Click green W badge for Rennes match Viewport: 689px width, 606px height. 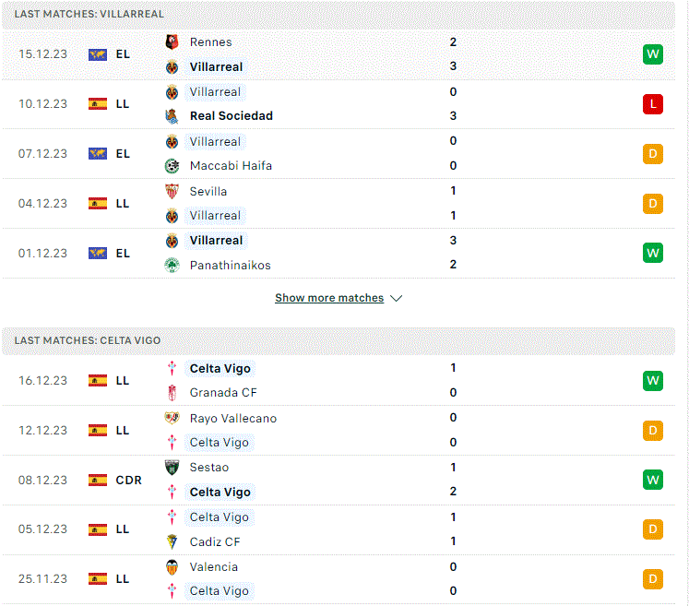click(652, 54)
